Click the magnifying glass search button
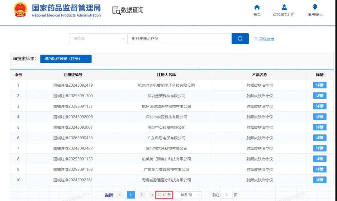Image resolution: width=337 pixels, height=201 pixels. click(240, 39)
